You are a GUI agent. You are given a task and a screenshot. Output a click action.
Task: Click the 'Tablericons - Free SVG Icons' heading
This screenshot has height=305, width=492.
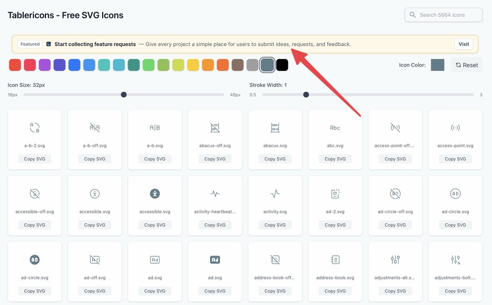click(x=66, y=15)
